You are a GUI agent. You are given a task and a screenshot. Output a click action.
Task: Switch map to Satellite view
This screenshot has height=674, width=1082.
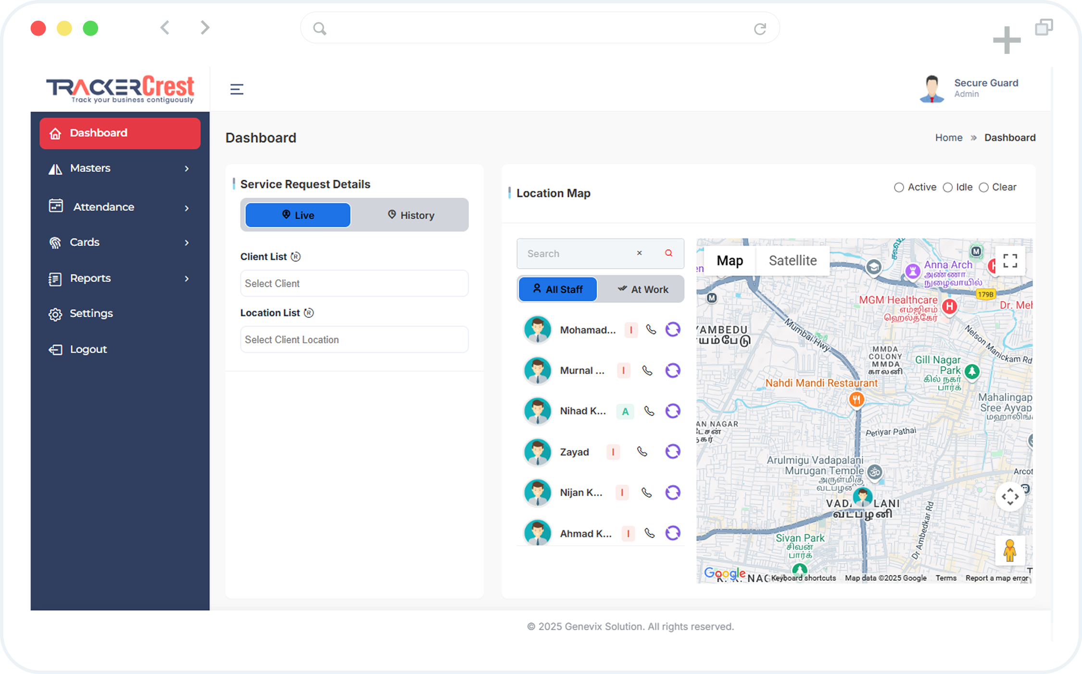793,261
